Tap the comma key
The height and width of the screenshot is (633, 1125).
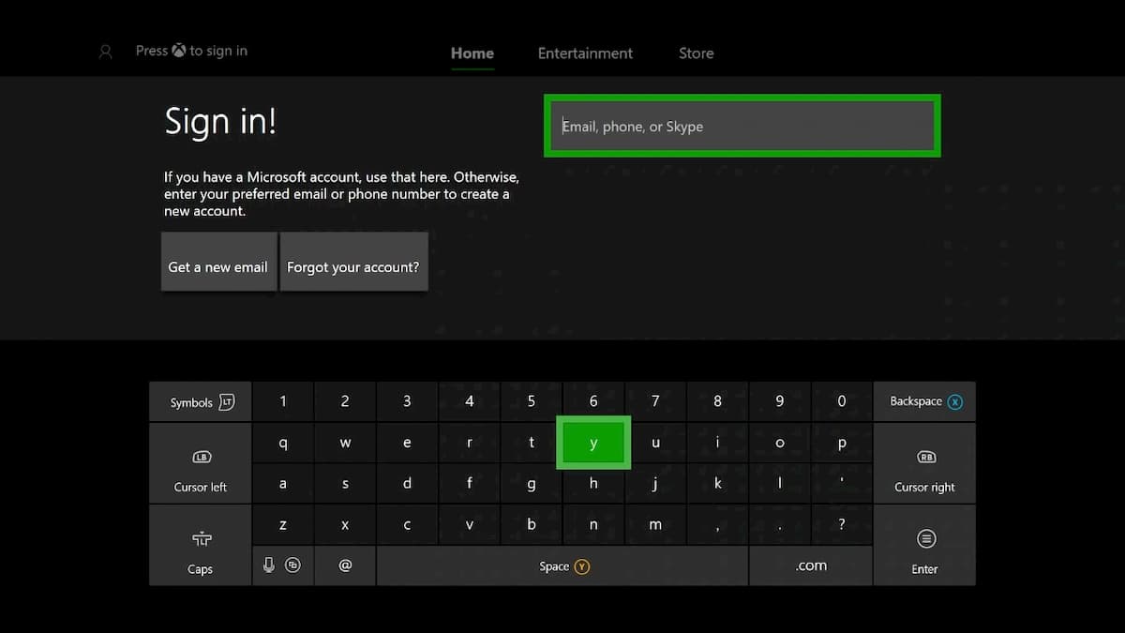717,525
